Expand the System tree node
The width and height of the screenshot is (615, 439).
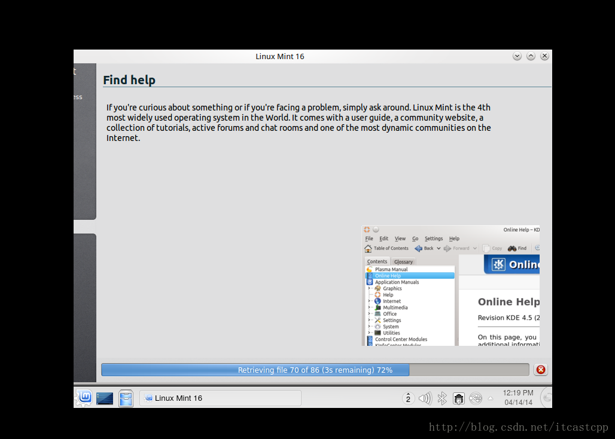click(x=369, y=327)
